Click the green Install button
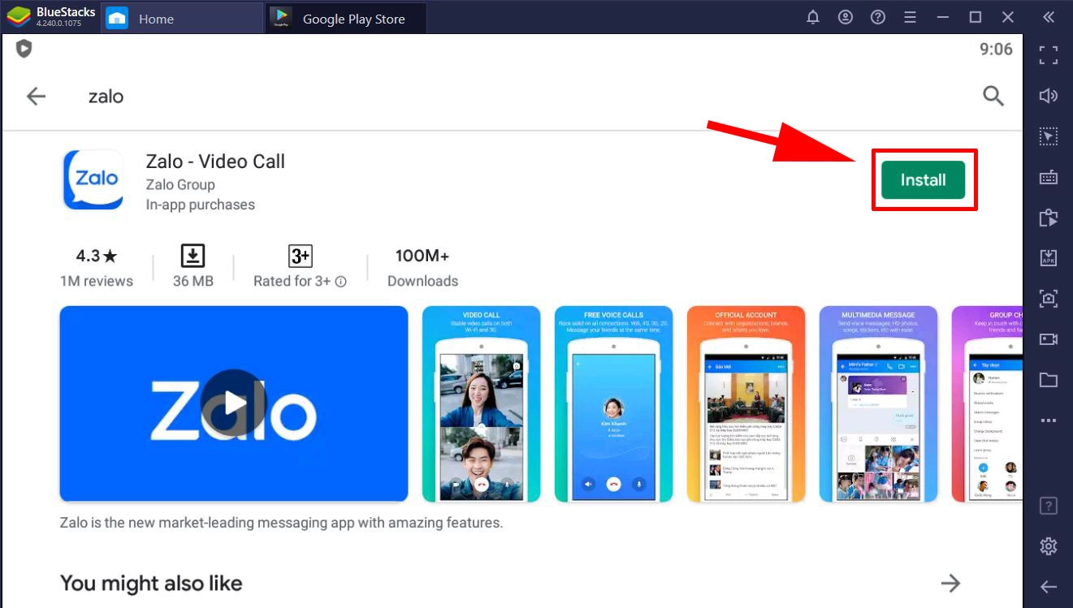 pyautogui.click(x=923, y=180)
